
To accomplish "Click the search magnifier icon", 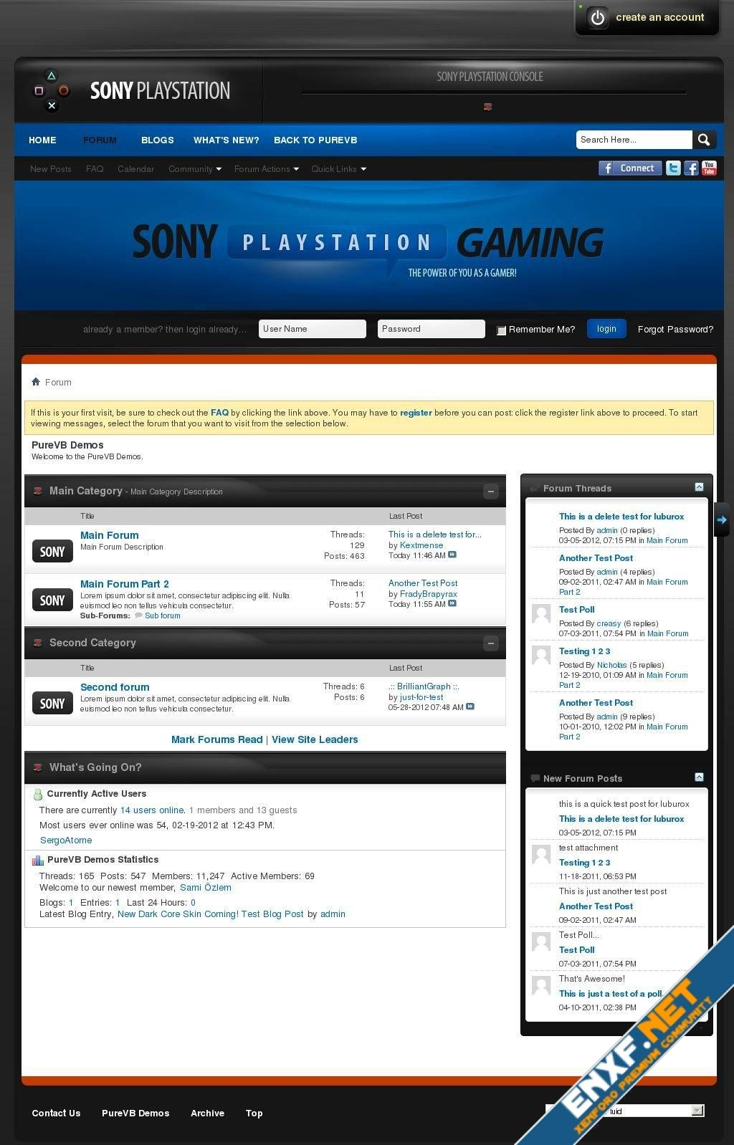I will [703, 140].
